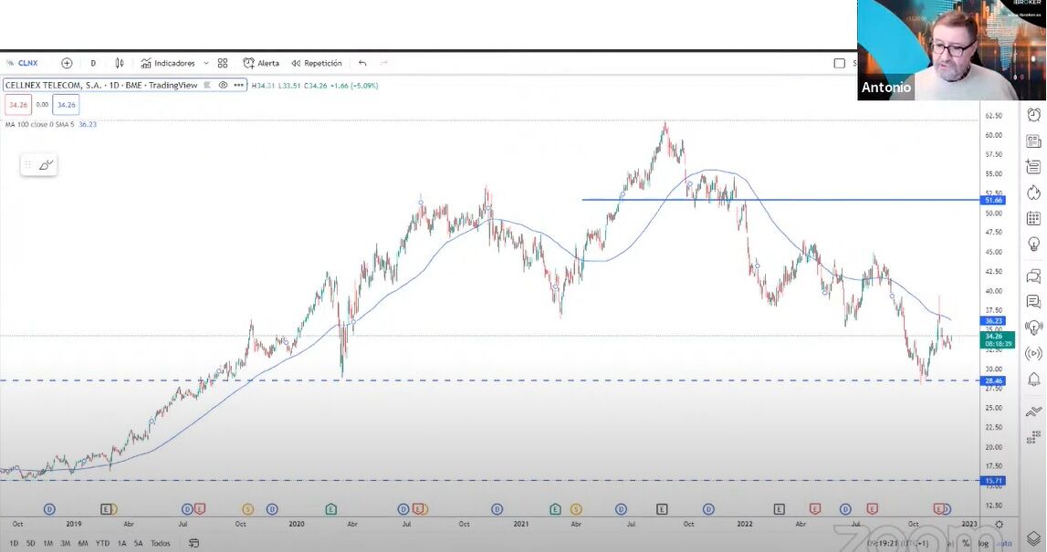
Task: Create an alert with Alerta button
Action: 261,63
